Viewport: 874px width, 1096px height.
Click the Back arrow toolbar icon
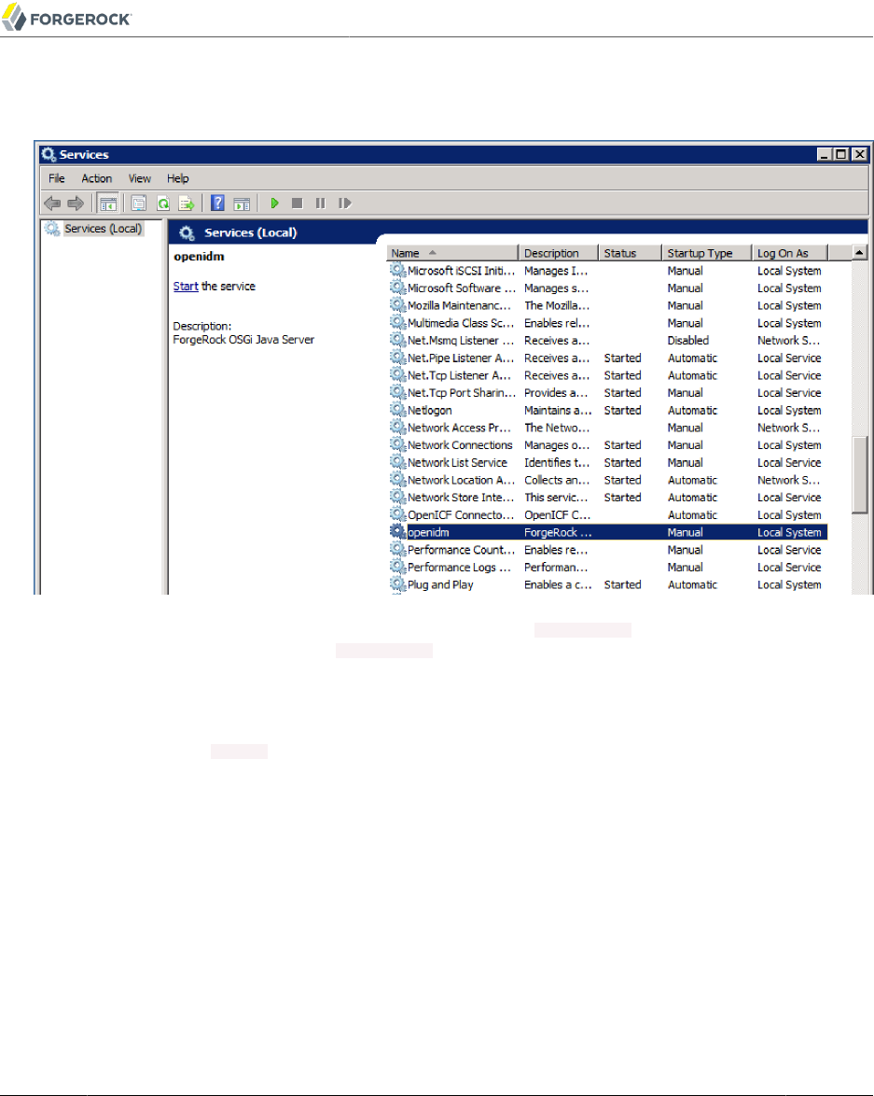tap(51, 204)
